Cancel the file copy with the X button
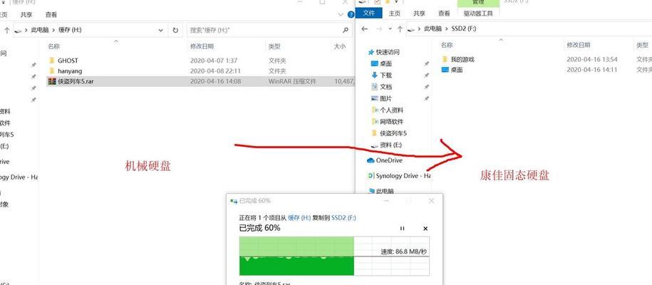The height and width of the screenshot is (285, 652). pos(425,229)
